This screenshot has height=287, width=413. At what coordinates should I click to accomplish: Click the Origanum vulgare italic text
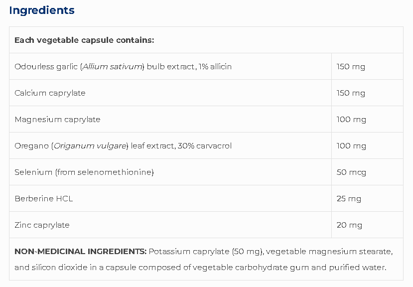(91, 146)
